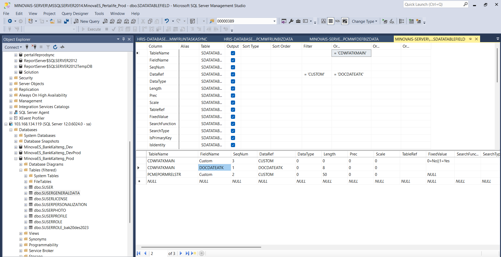Open the Tools menu

point(99,13)
